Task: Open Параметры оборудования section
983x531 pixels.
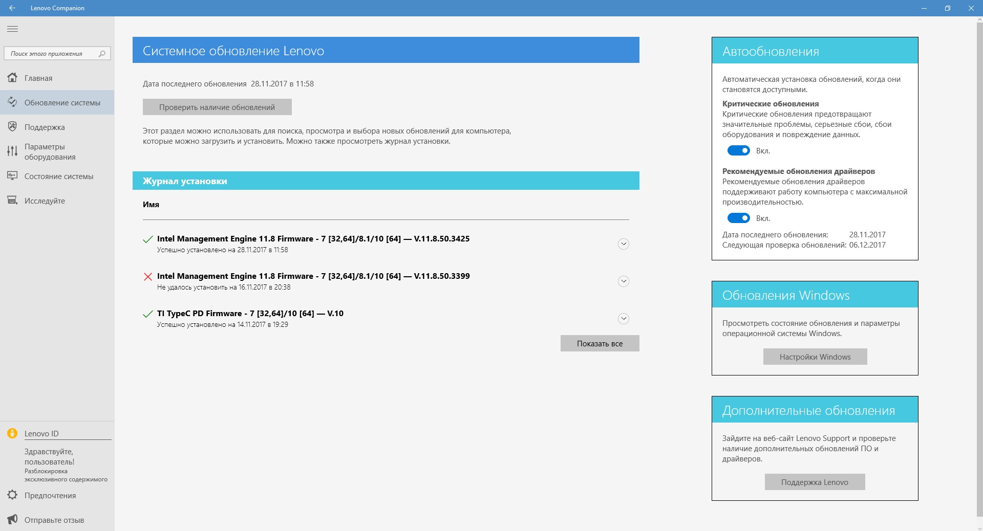Action: pos(57,151)
